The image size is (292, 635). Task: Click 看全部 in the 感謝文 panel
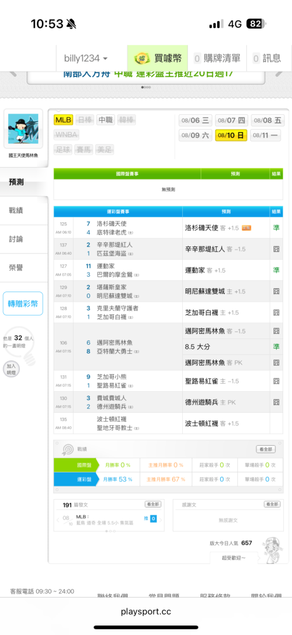pyautogui.click(x=272, y=505)
